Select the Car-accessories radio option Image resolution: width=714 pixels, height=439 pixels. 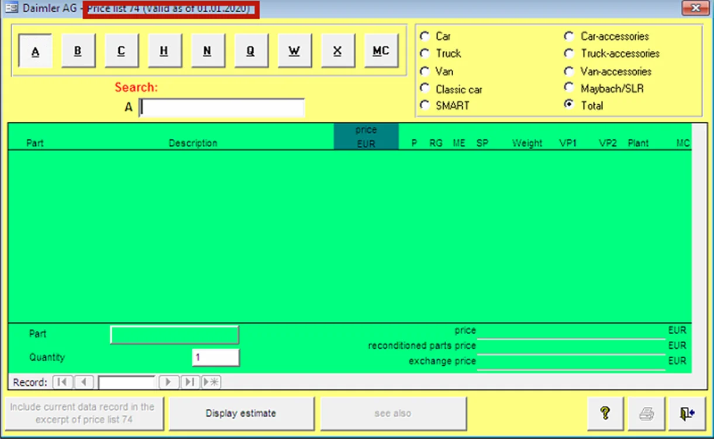tap(568, 36)
